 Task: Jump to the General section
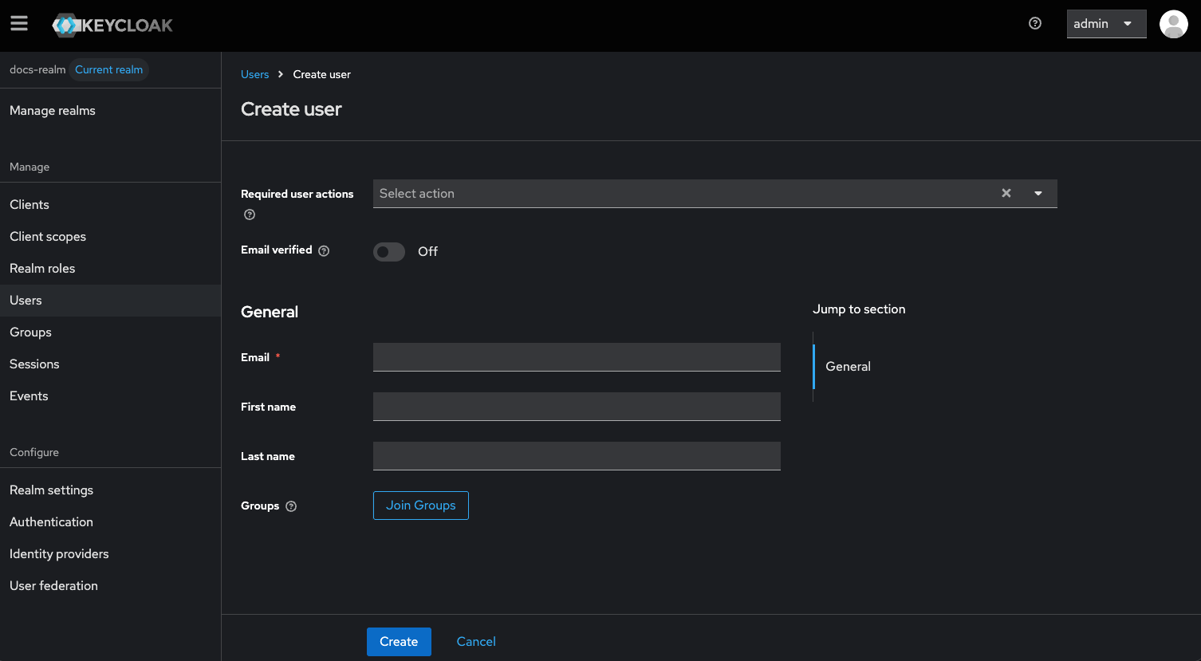[x=848, y=367]
